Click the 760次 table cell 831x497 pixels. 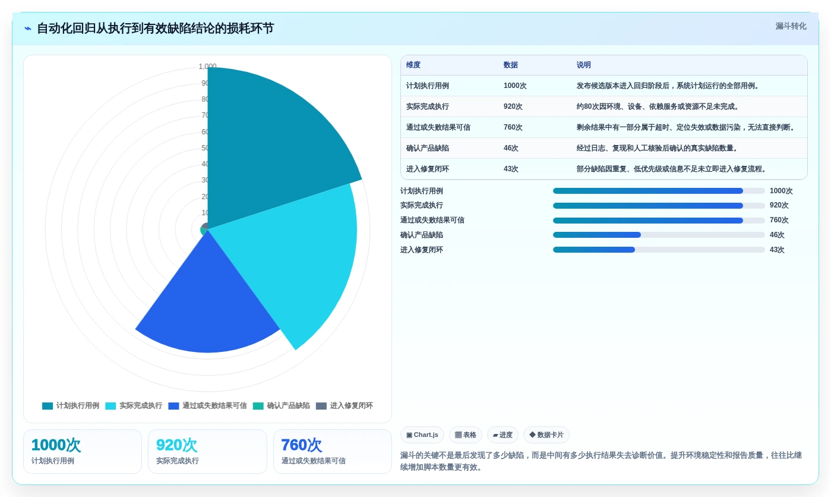click(513, 128)
